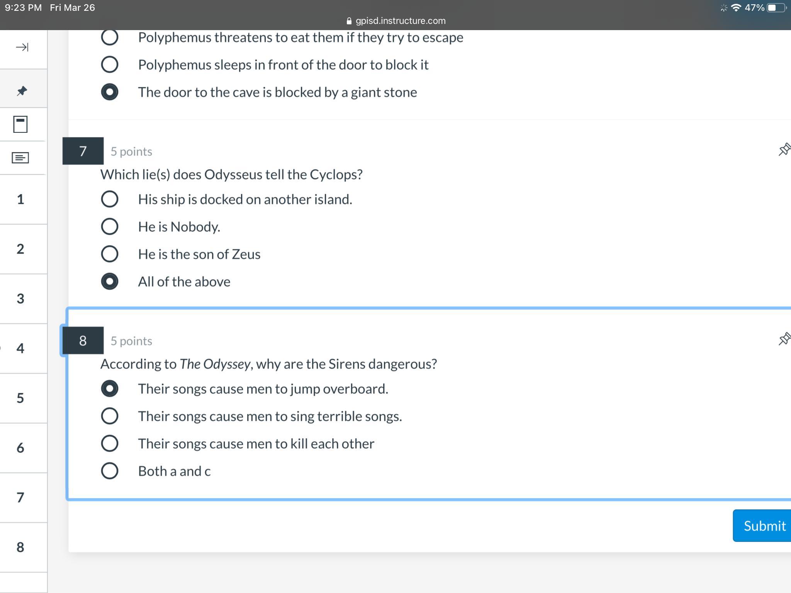The image size is (791, 593).
Task: Click the question 8 number badge
Action: tap(83, 341)
